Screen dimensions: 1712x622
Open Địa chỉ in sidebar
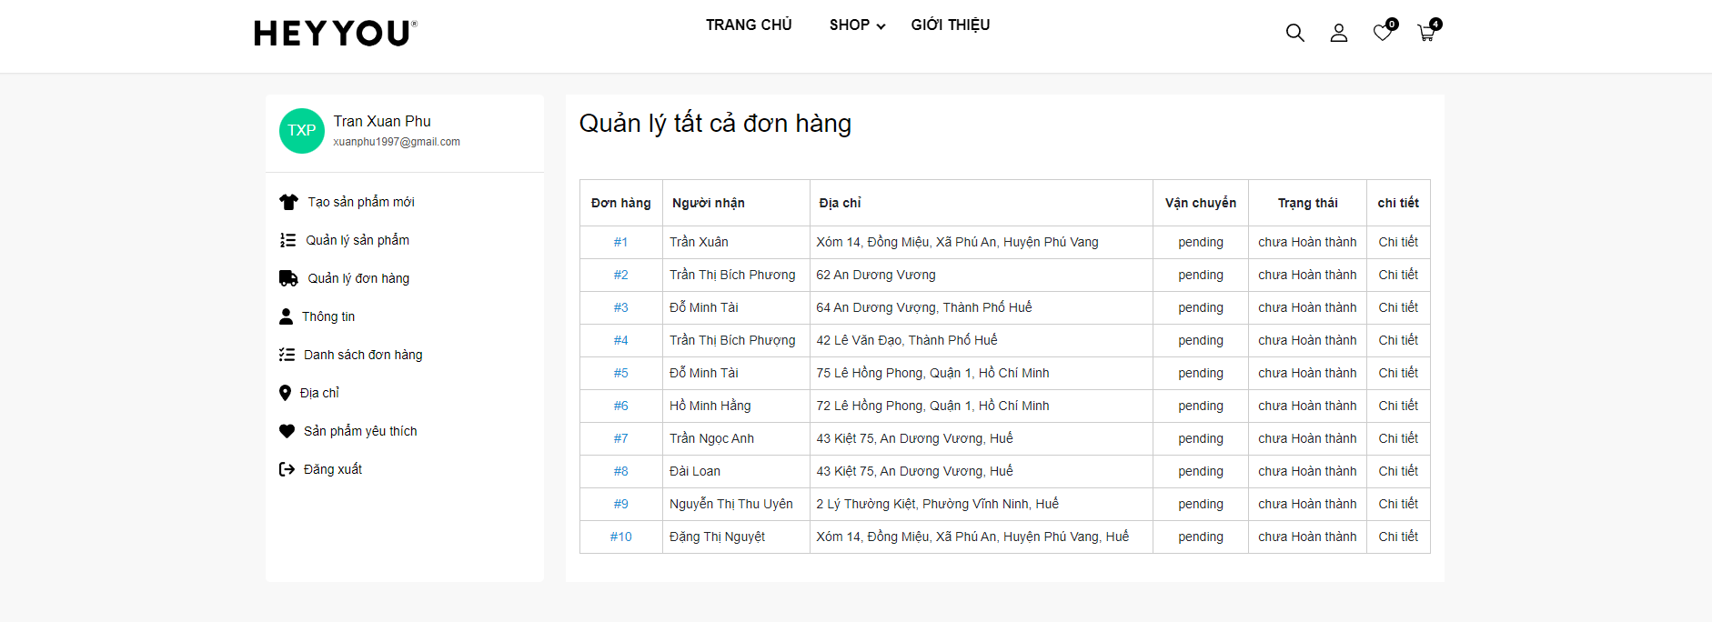point(319,393)
